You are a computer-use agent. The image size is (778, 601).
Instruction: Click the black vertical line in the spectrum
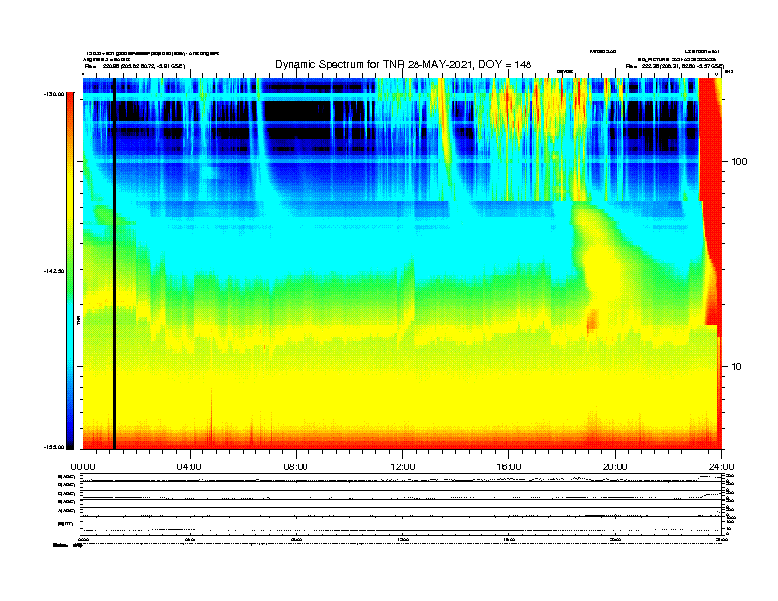click(114, 263)
